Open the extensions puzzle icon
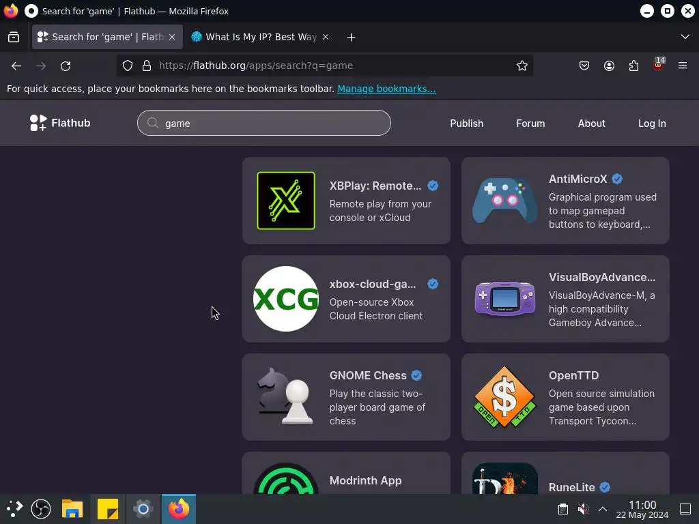Screen dimensions: 699x524 633,66
